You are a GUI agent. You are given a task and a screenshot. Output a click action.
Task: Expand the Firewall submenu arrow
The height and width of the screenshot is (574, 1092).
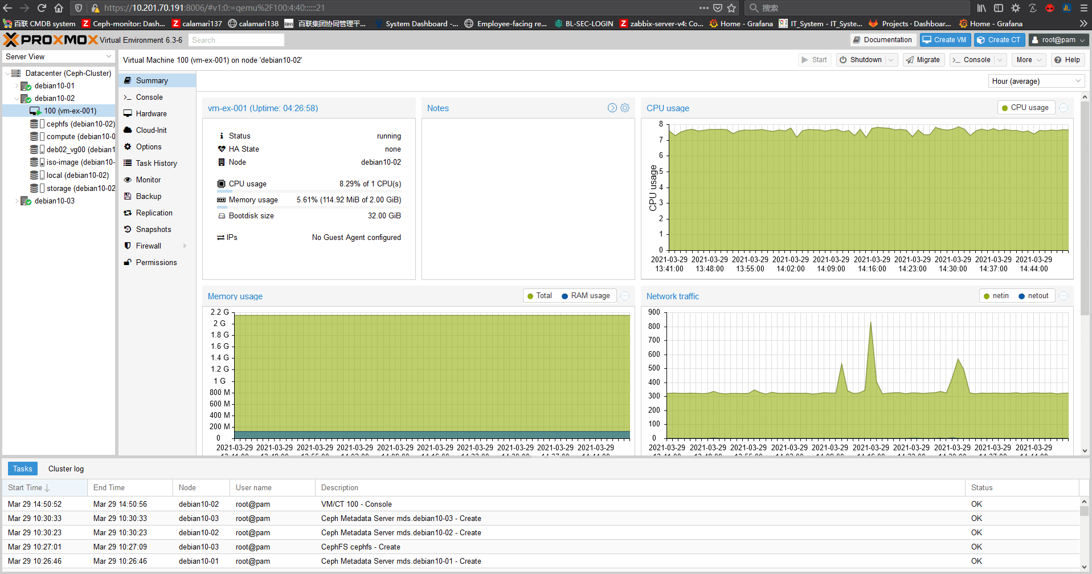(185, 246)
